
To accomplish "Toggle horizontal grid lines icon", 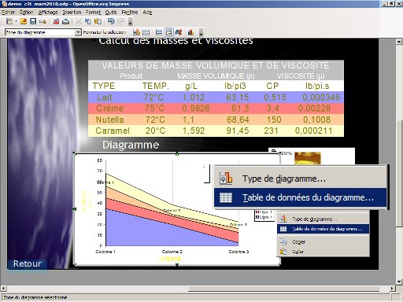I will [x=159, y=32].
